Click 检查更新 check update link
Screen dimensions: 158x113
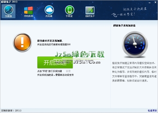(152, 110)
